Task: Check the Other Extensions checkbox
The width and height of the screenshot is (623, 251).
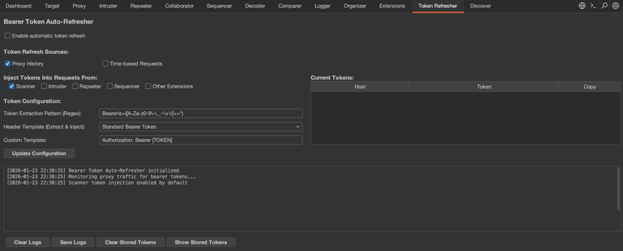Action: pos(148,86)
